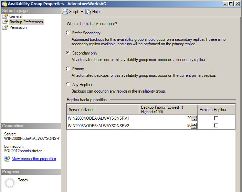Open View connection properties link
242x192 pixels.
coord(34,159)
